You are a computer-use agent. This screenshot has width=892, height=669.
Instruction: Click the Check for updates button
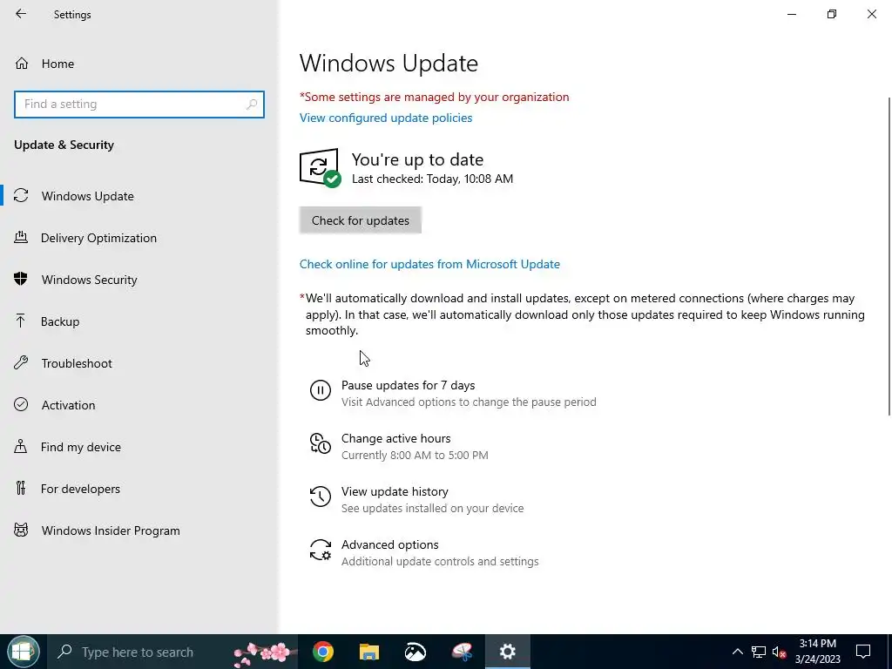360,220
